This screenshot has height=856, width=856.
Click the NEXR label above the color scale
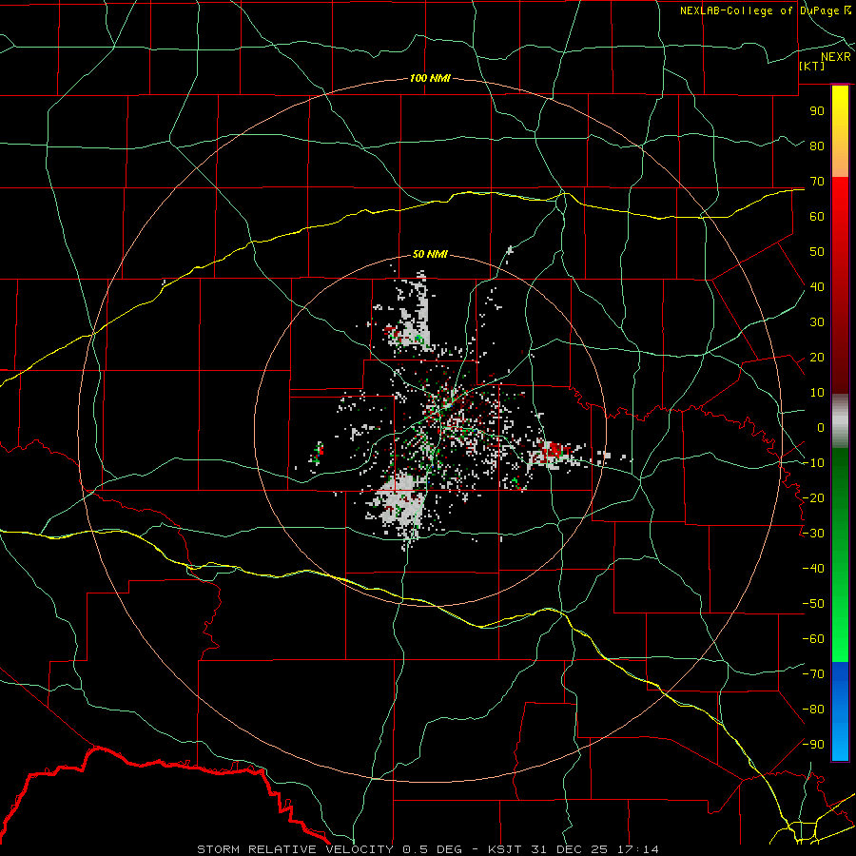click(835, 57)
